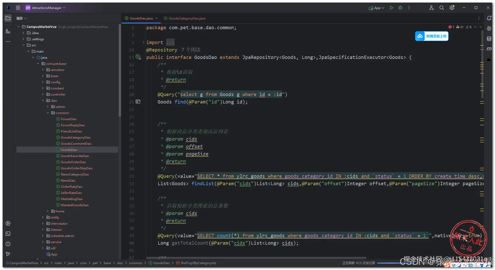Open the AI Assistant tool window
This screenshot has height=270, width=495.
pyautogui.click(x=489, y=28)
